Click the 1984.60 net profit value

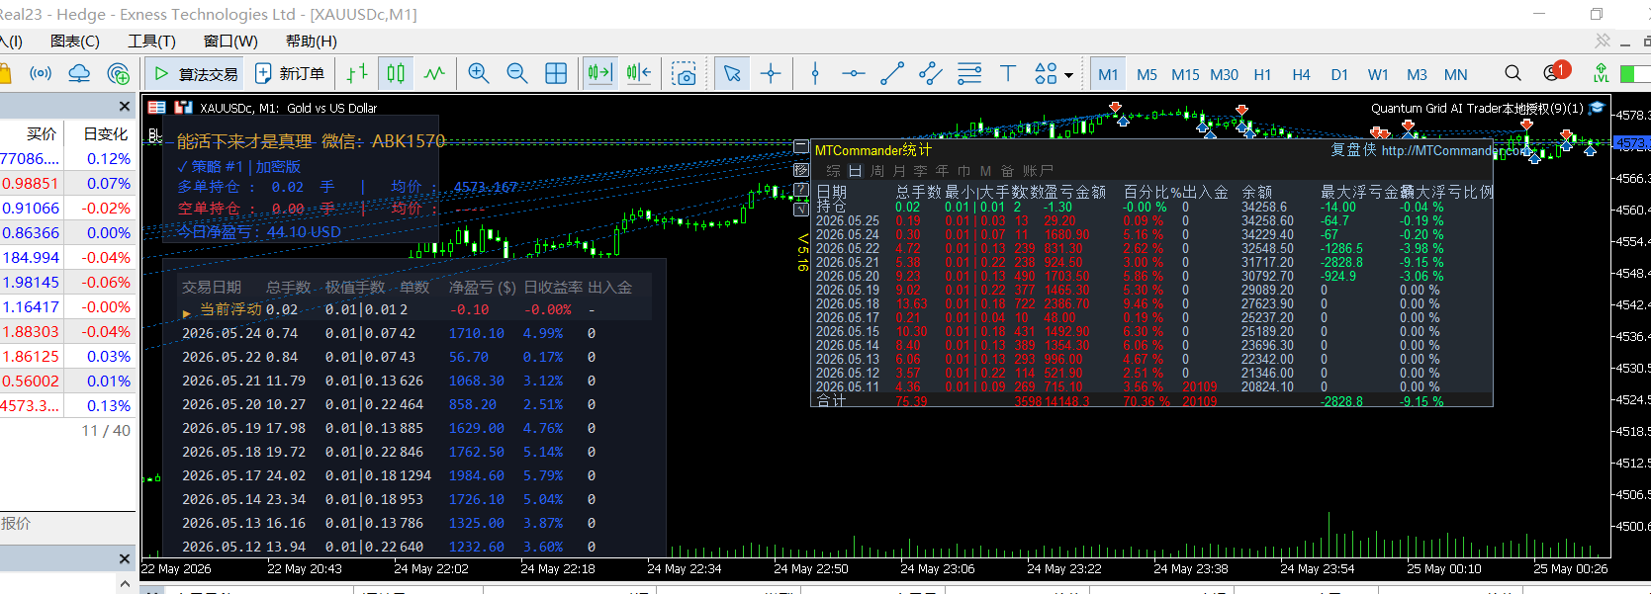click(x=476, y=475)
